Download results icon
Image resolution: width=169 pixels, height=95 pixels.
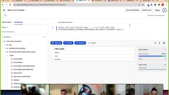[x=159, y=43]
